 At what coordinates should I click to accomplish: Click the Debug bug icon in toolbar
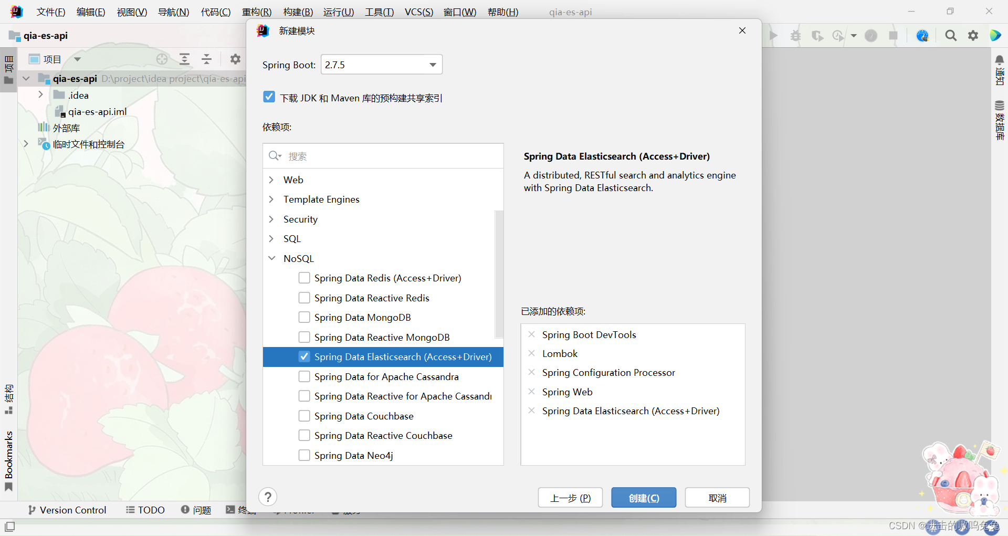[x=796, y=36]
